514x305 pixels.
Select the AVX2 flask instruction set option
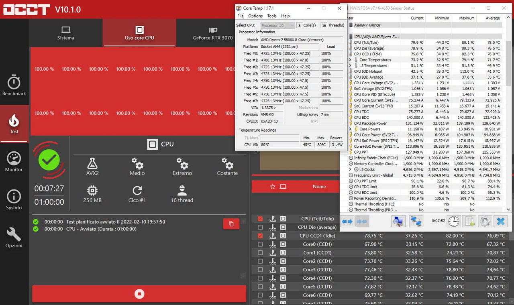(x=92, y=167)
